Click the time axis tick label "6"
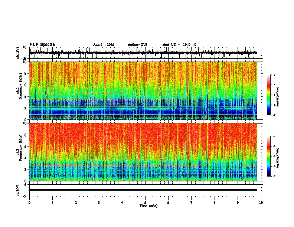Image resolution: width=294 pixels, height=227 pixels. [x=169, y=203]
